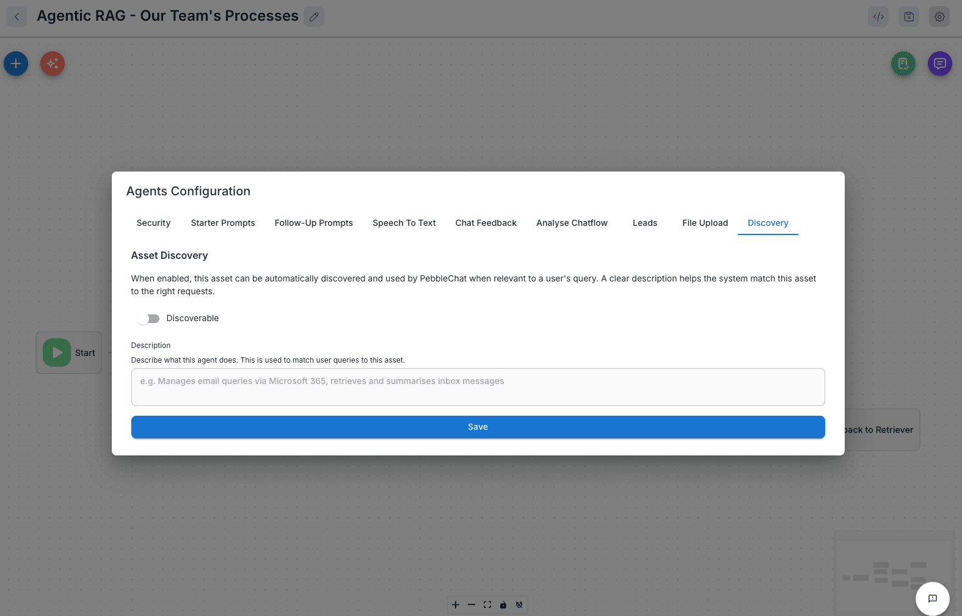Go back using the top-left arrow
The height and width of the screenshot is (616, 962).
(x=16, y=16)
